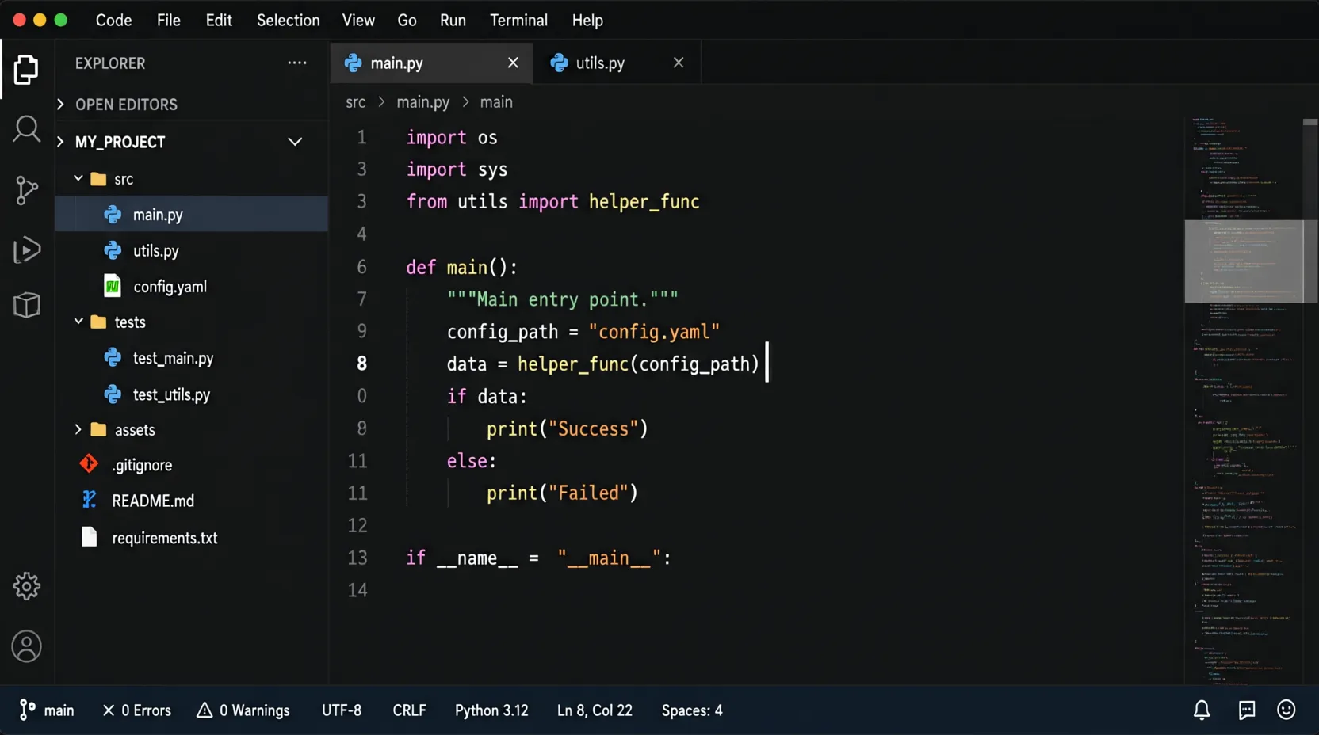Click the README.md file icon
Screen dimensions: 1319x735
[89, 500]
